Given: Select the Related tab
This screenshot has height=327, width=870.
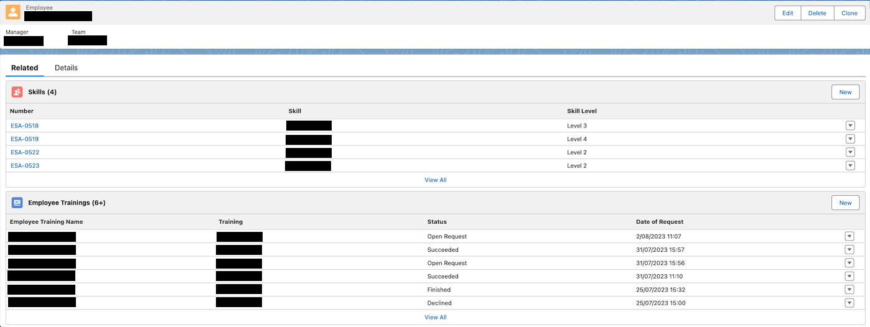Looking at the screenshot, I should pyautogui.click(x=24, y=68).
